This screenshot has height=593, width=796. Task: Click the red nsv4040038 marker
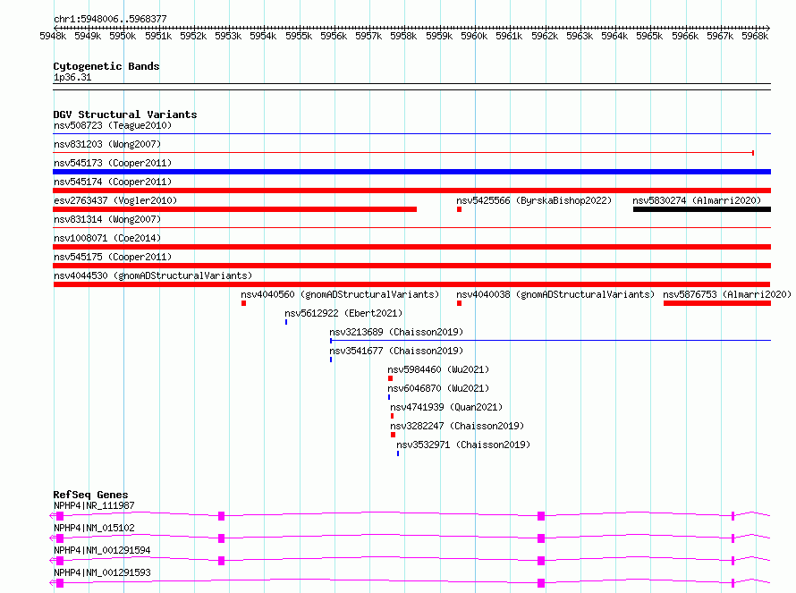(459, 303)
